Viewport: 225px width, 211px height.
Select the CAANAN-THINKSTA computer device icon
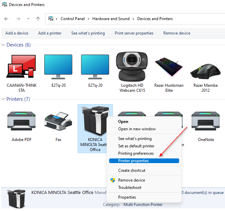[x=21, y=66]
